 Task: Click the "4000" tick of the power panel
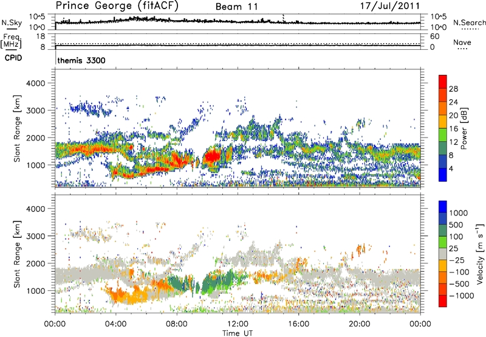click(x=36, y=83)
